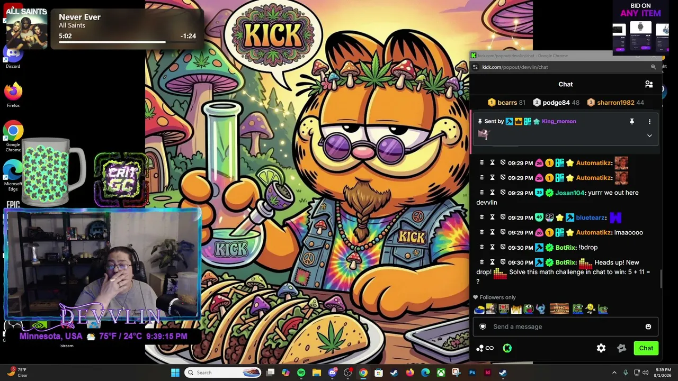The image size is (678, 381).
Task: Ban Josan104 using the shield icon
Action: click(503, 193)
